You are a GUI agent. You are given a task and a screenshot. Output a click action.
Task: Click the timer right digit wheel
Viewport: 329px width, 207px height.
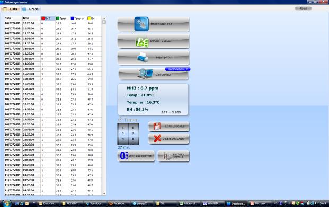click(x=133, y=133)
